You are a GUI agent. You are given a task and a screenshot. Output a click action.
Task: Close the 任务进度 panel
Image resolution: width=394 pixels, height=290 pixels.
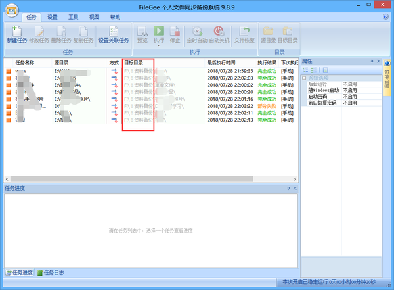click(295, 188)
